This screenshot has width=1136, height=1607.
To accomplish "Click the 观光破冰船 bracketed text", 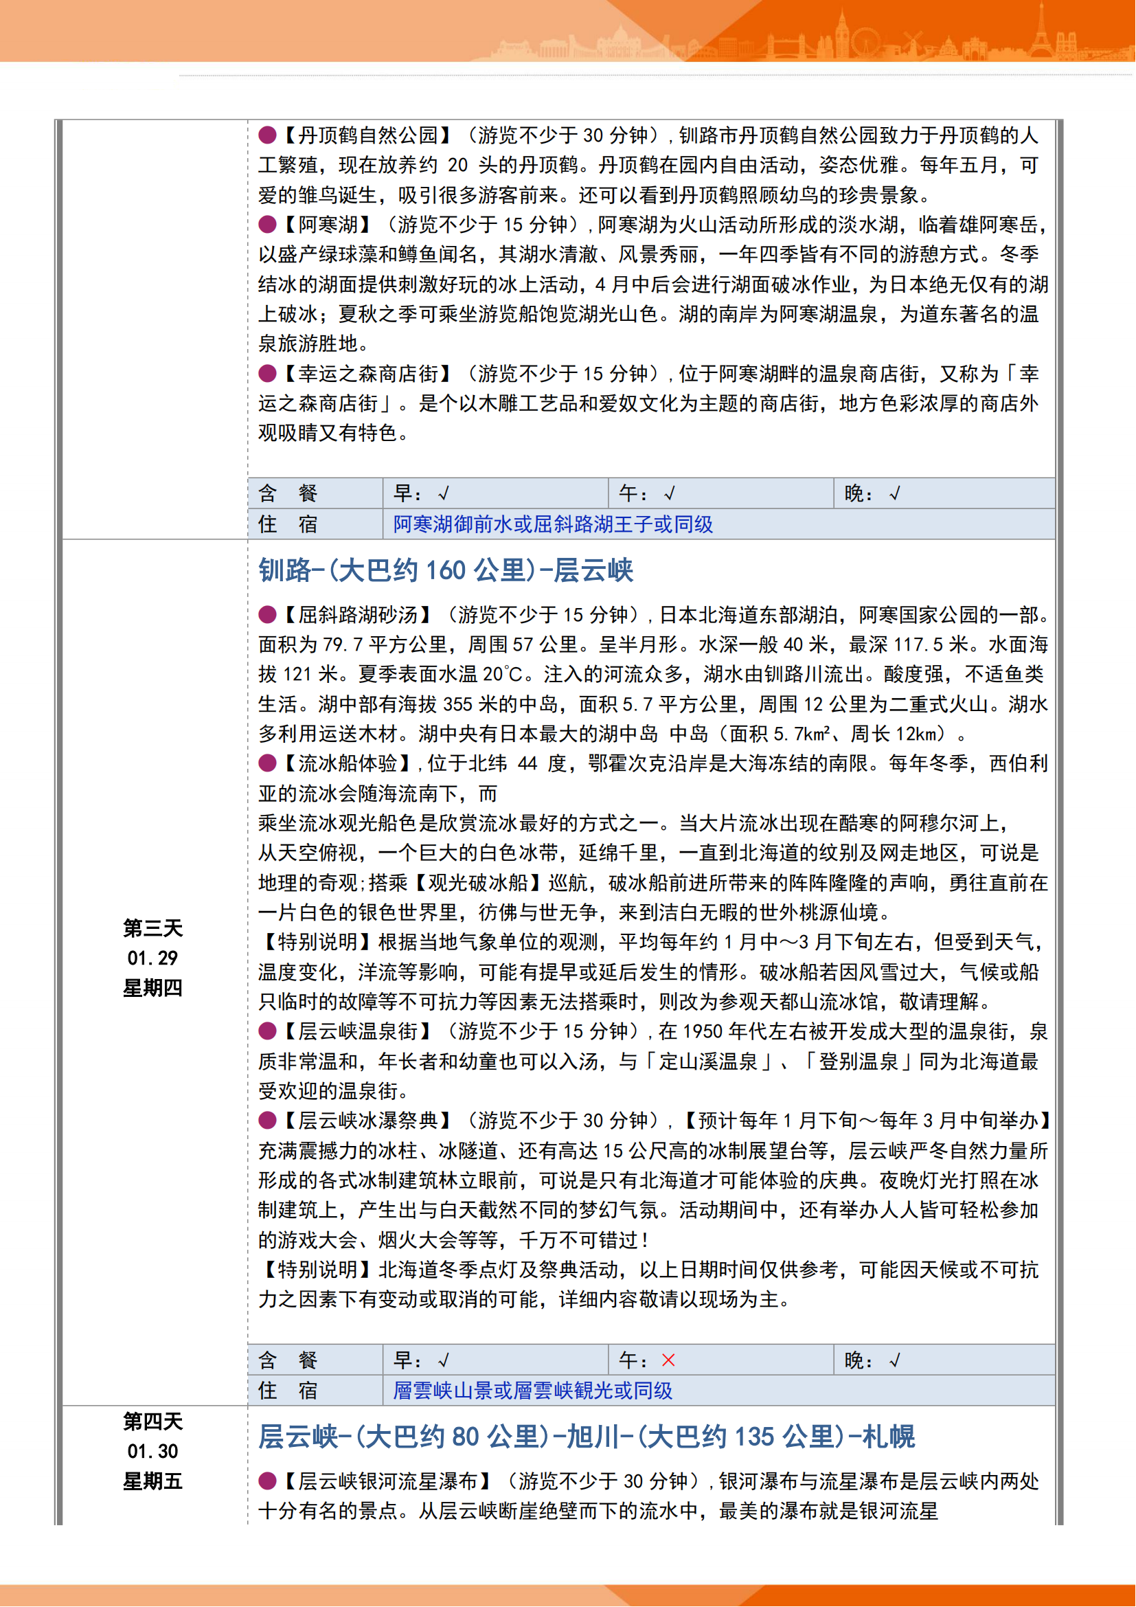I will [478, 883].
